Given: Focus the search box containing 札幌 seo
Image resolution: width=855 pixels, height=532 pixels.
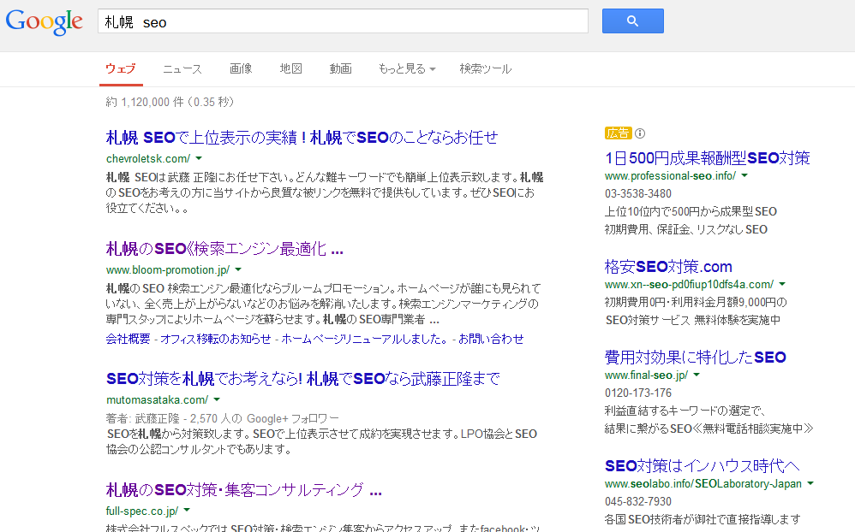Looking at the screenshot, I should 343,21.
